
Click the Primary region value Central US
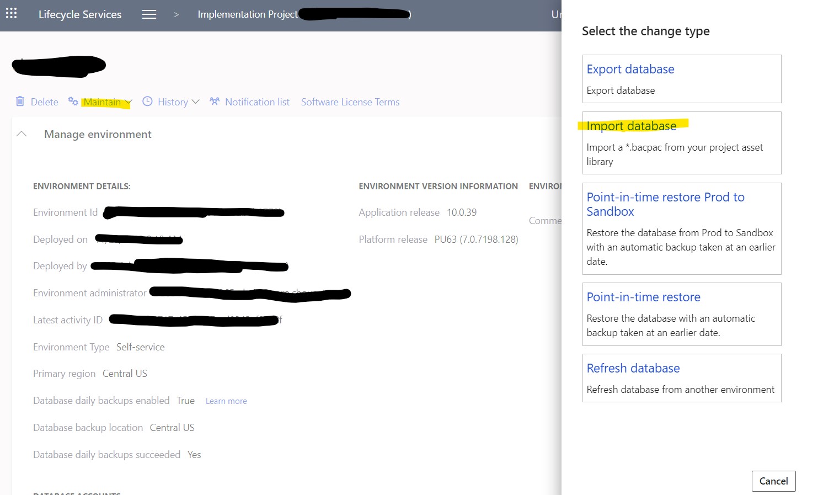[x=125, y=374]
